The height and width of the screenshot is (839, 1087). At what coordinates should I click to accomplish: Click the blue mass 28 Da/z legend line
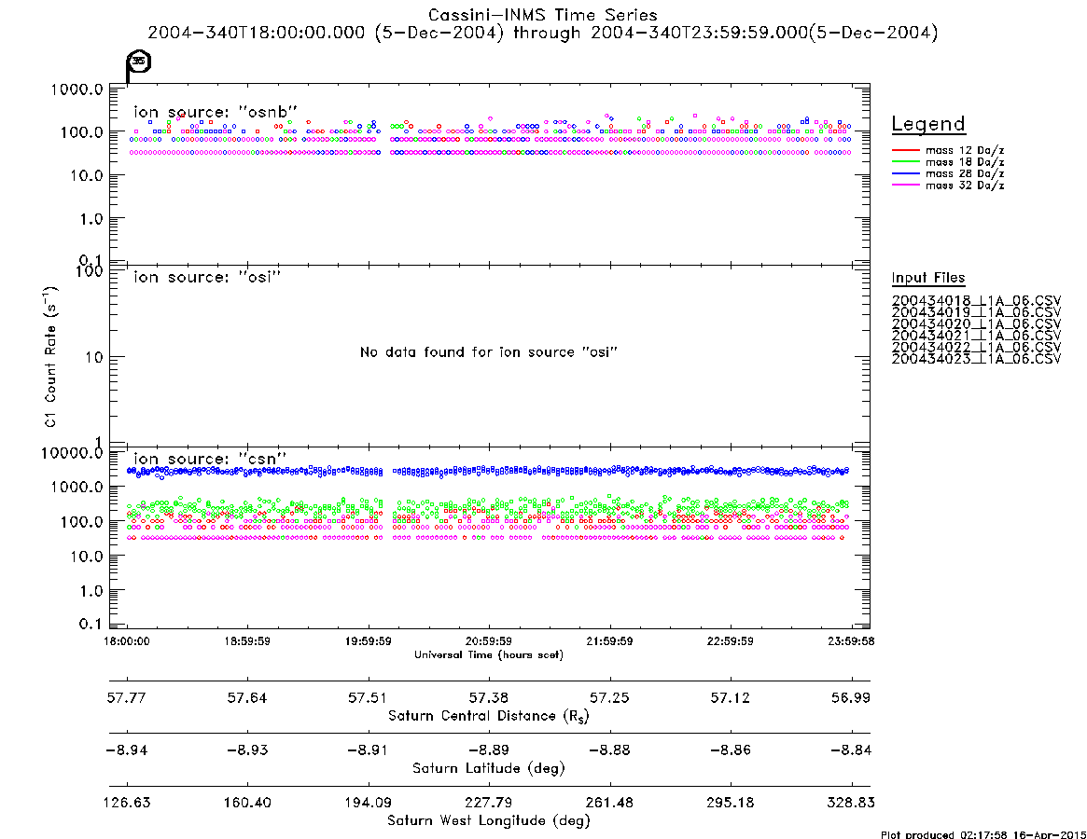coord(905,173)
